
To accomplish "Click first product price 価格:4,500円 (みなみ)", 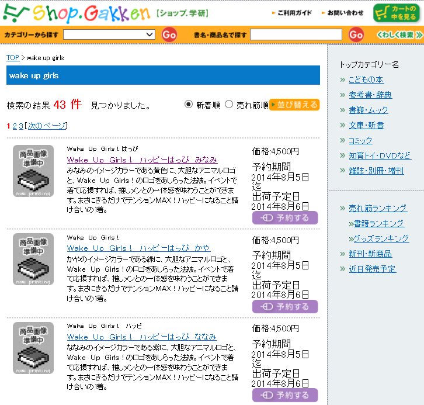I will (275, 151).
